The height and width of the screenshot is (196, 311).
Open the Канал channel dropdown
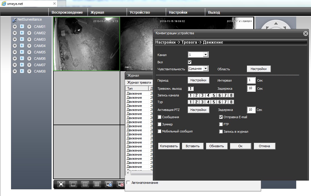pos(205,55)
